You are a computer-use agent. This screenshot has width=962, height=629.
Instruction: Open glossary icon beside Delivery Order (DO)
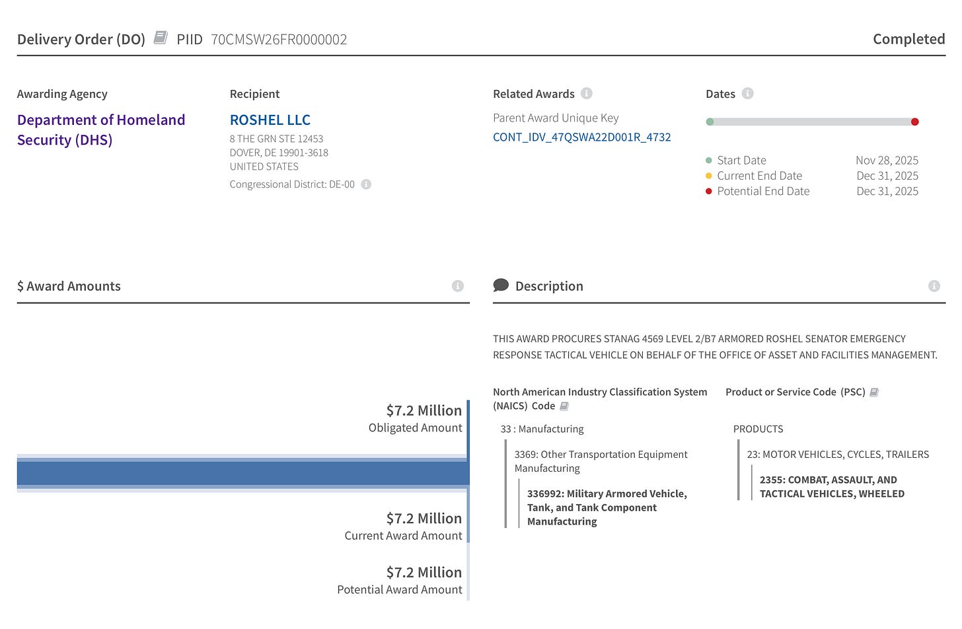(x=160, y=38)
